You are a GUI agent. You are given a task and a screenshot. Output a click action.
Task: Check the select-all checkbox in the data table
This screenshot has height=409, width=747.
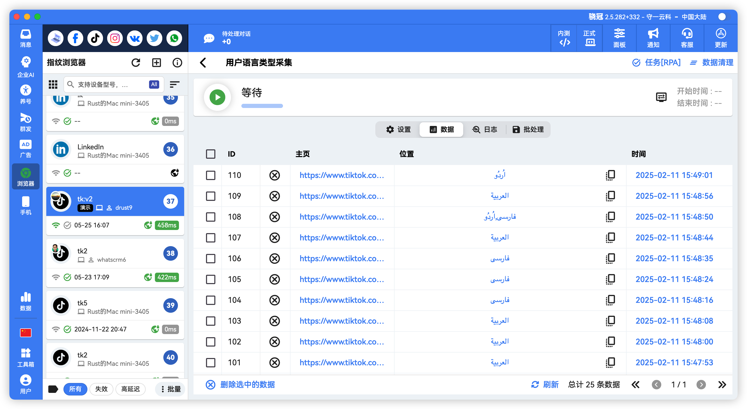210,154
